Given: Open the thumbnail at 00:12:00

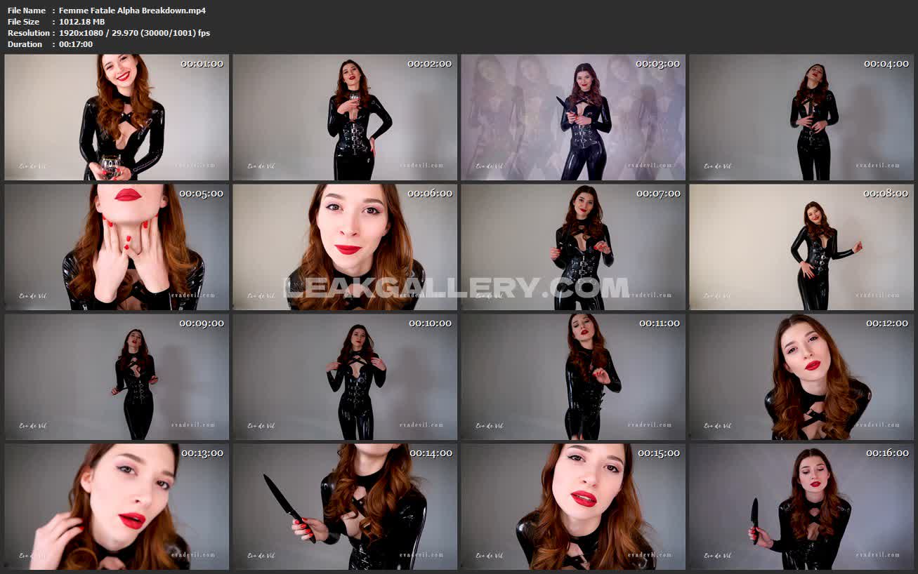Looking at the screenshot, I should (x=801, y=377).
